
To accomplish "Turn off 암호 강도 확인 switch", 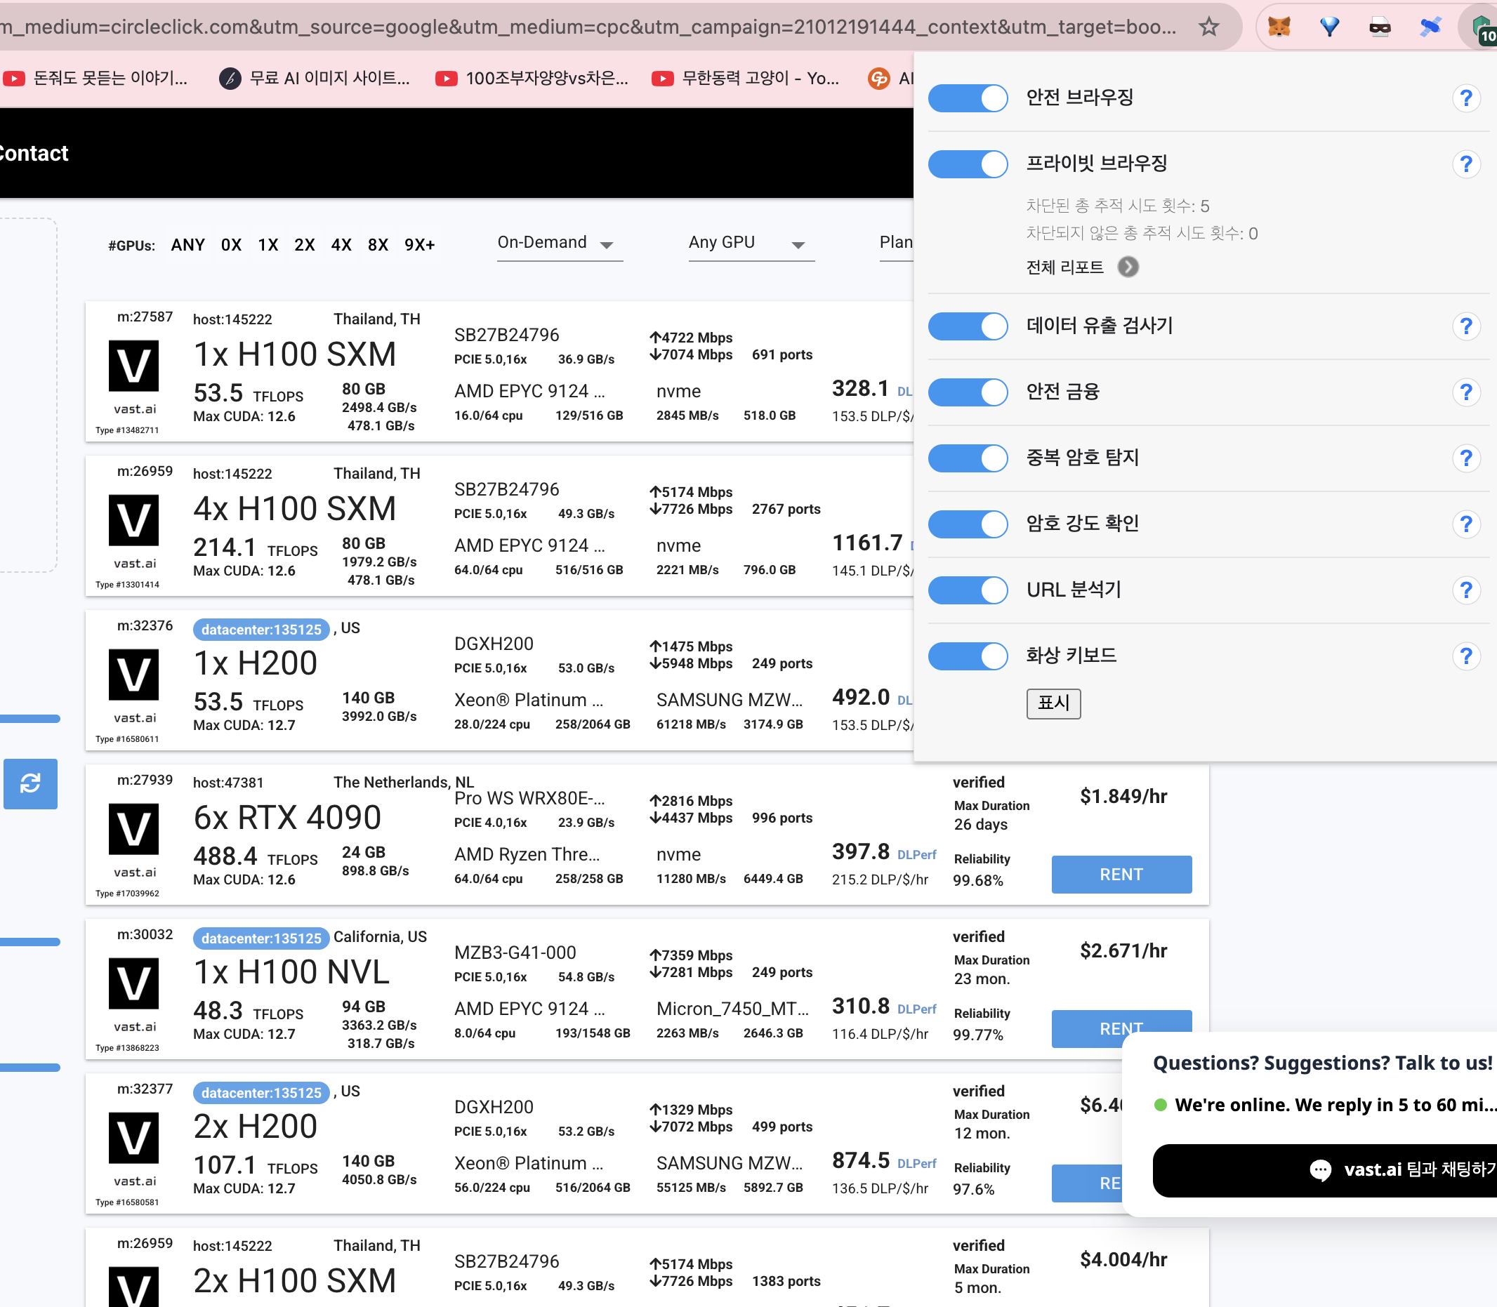I will point(968,524).
